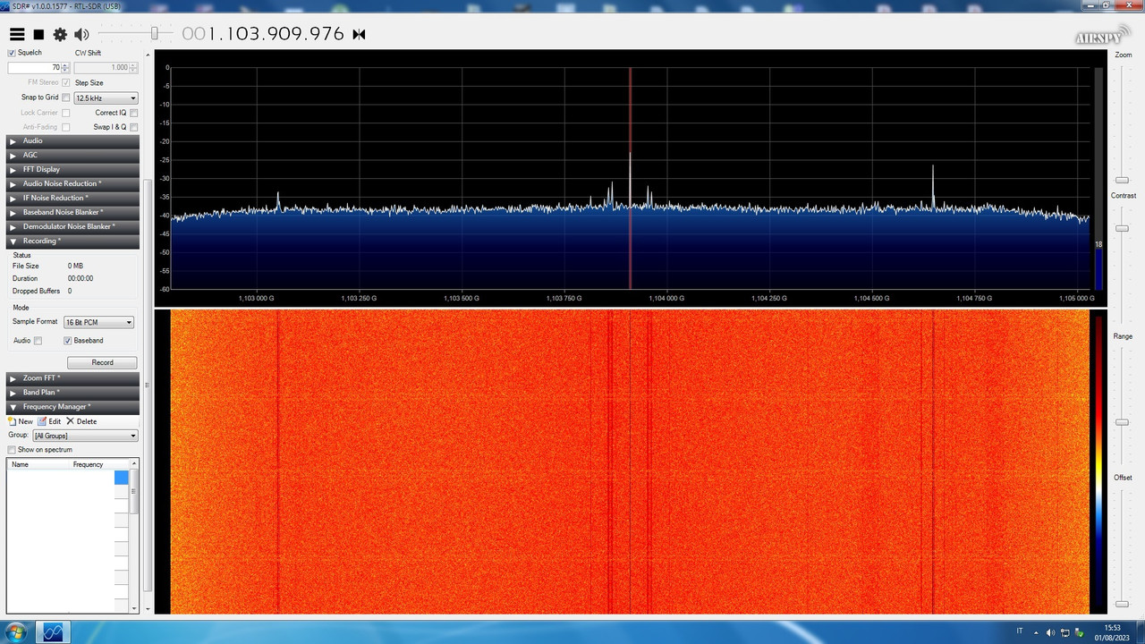The height and width of the screenshot is (644, 1145).
Task: Expand the FFT Display panel
Action: pos(72,169)
